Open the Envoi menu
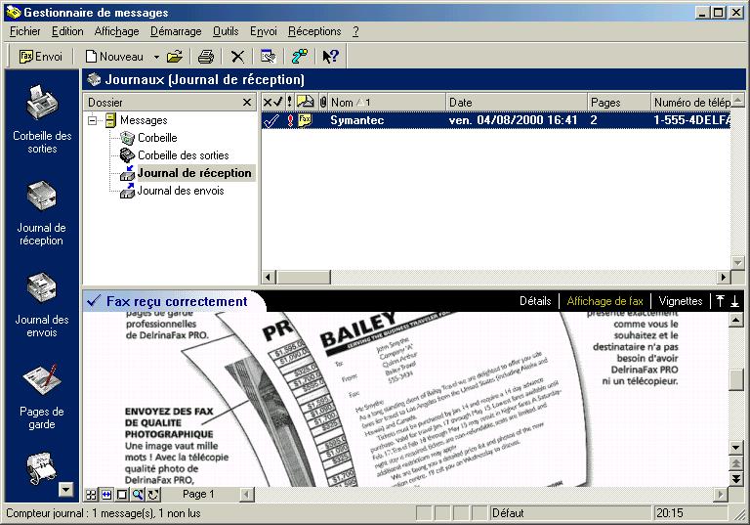750x525 pixels. click(x=264, y=31)
